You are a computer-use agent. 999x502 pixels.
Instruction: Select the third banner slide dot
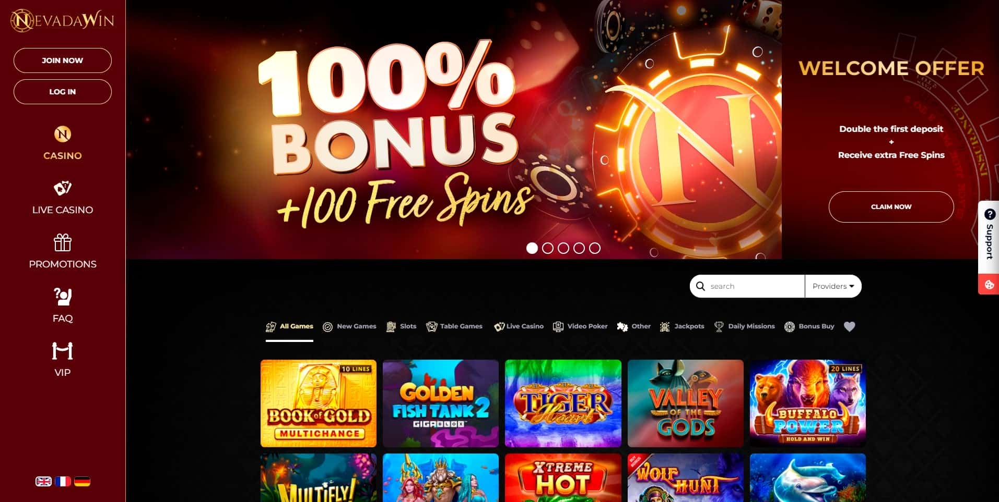tap(563, 248)
